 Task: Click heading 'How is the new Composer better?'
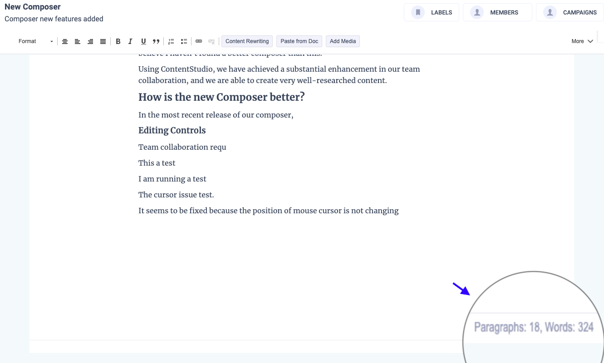point(221,97)
